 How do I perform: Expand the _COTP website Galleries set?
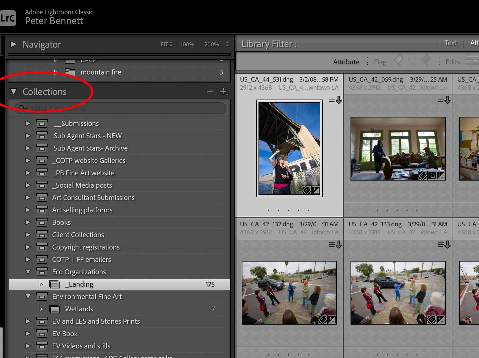point(28,160)
